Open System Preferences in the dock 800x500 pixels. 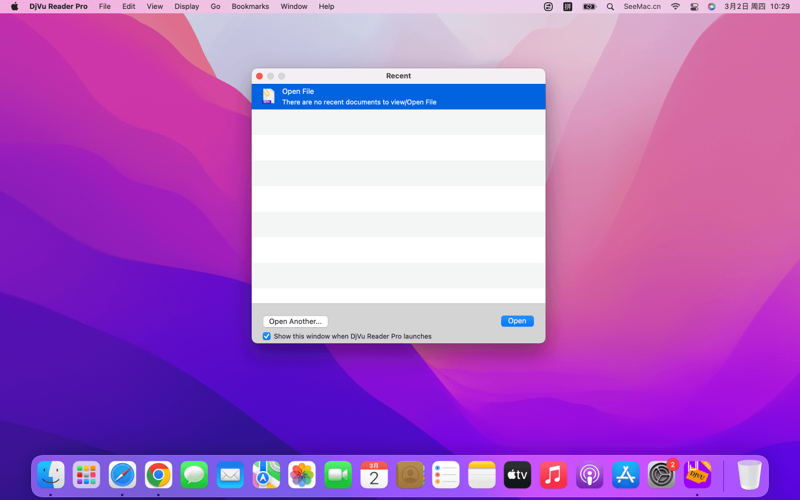tap(661, 475)
